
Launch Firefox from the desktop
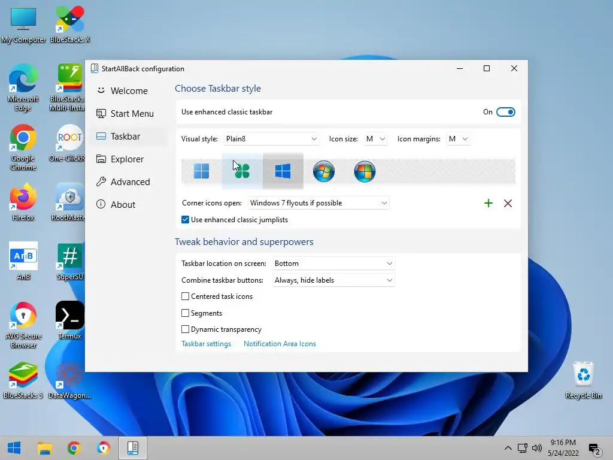coord(23,202)
